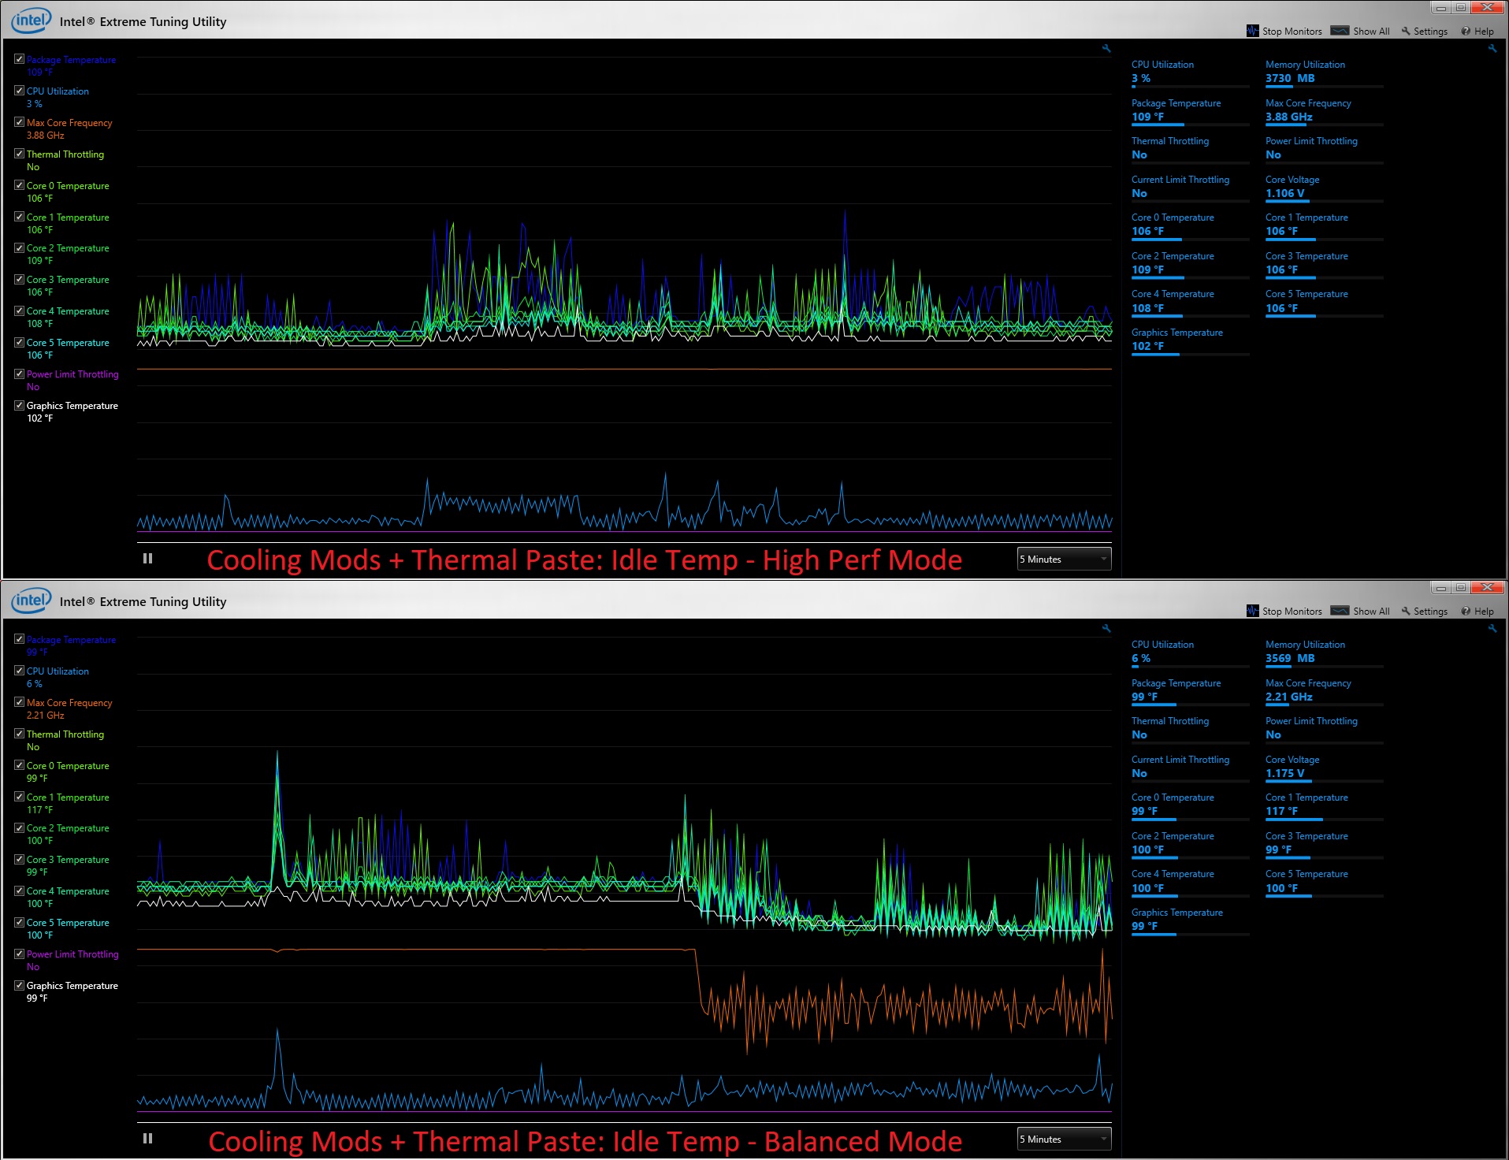
Task: Click Current Limit Throttling in top window panel
Action: click(x=1190, y=188)
